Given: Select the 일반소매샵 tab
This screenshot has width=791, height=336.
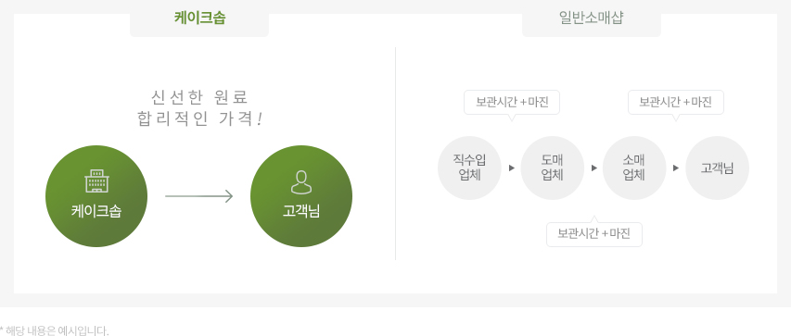Looking at the screenshot, I should pyautogui.click(x=592, y=19).
